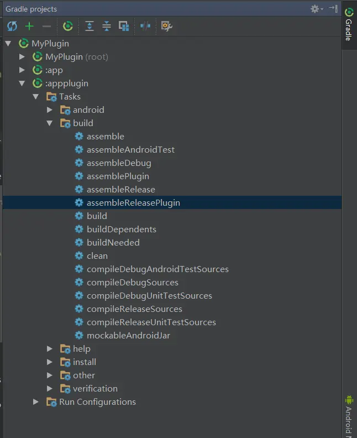The height and width of the screenshot is (438, 357).
Task: Open Gradle settings wrench icon
Action: pyautogui.click(x=167, y=26)
